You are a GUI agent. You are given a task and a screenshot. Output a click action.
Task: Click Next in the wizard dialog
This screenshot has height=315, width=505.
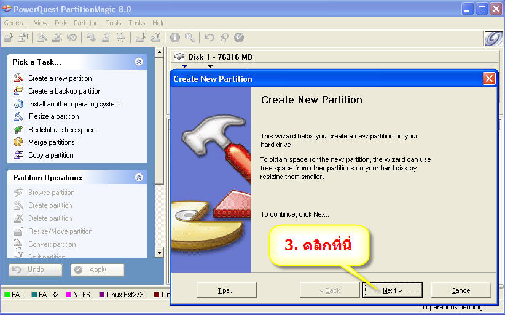(x=393, y=290)
